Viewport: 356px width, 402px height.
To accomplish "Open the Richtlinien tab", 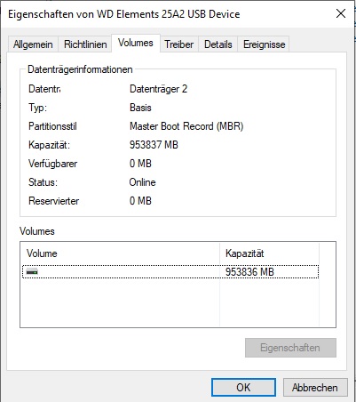I will tap(85, 44).
